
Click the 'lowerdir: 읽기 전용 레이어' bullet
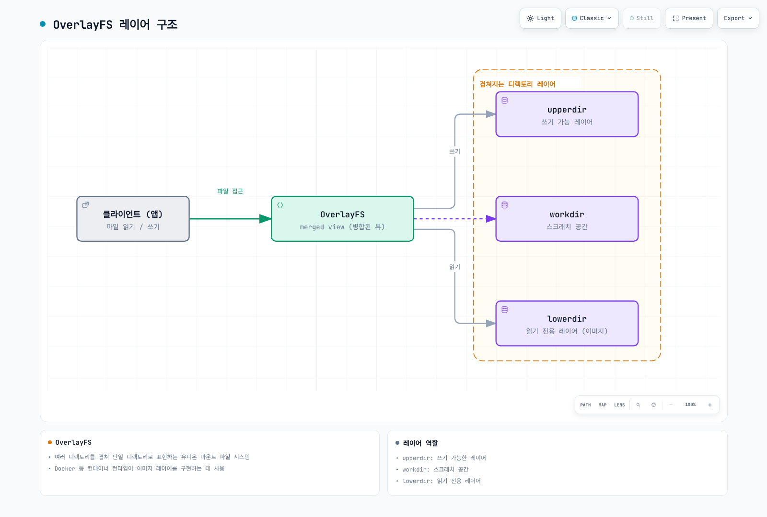[442, 481]
